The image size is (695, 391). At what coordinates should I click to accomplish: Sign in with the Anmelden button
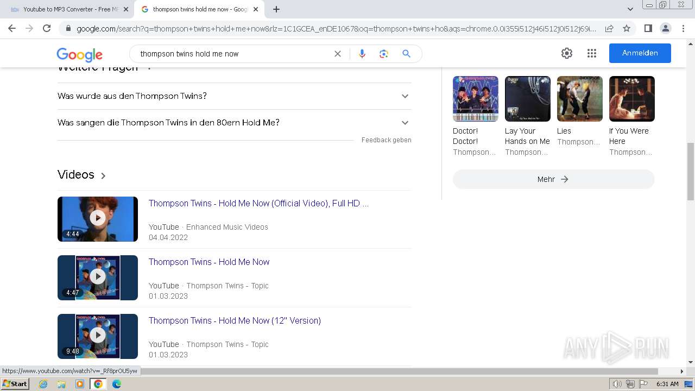click(640, 53)
